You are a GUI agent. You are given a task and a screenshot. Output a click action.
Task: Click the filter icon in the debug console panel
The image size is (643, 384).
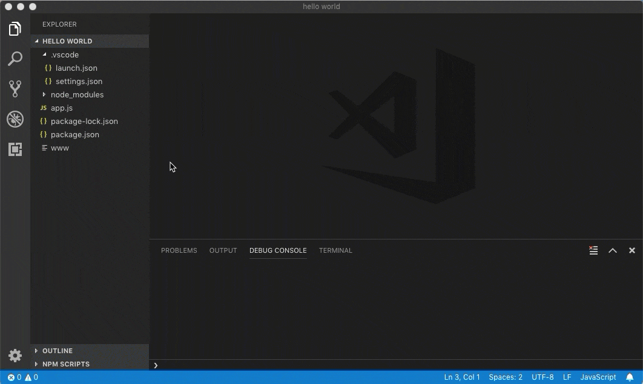(593, 250)
